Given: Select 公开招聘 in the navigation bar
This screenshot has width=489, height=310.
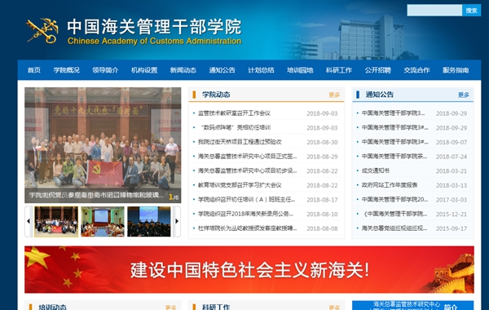Looking at the screenshot, I should (378, 70).
